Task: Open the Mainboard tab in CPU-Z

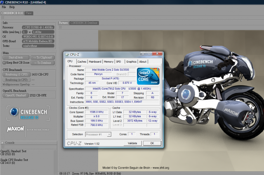Action: point(95,61)
